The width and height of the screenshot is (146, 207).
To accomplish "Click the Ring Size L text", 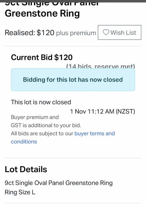I will 20,192.
